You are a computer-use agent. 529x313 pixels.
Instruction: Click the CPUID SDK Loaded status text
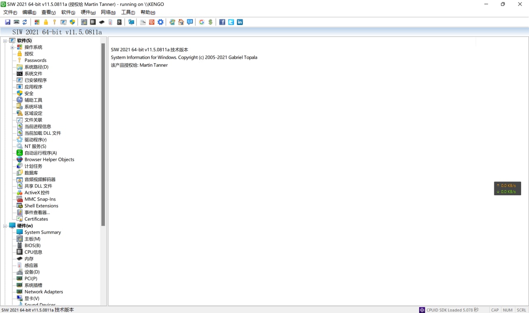[452, 310]
